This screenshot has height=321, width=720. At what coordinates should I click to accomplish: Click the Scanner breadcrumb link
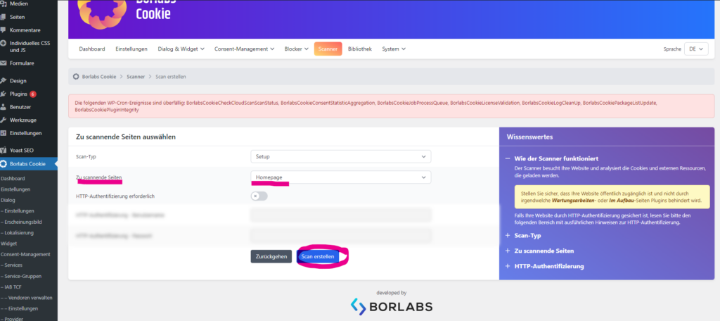click(x=136, y=76)
